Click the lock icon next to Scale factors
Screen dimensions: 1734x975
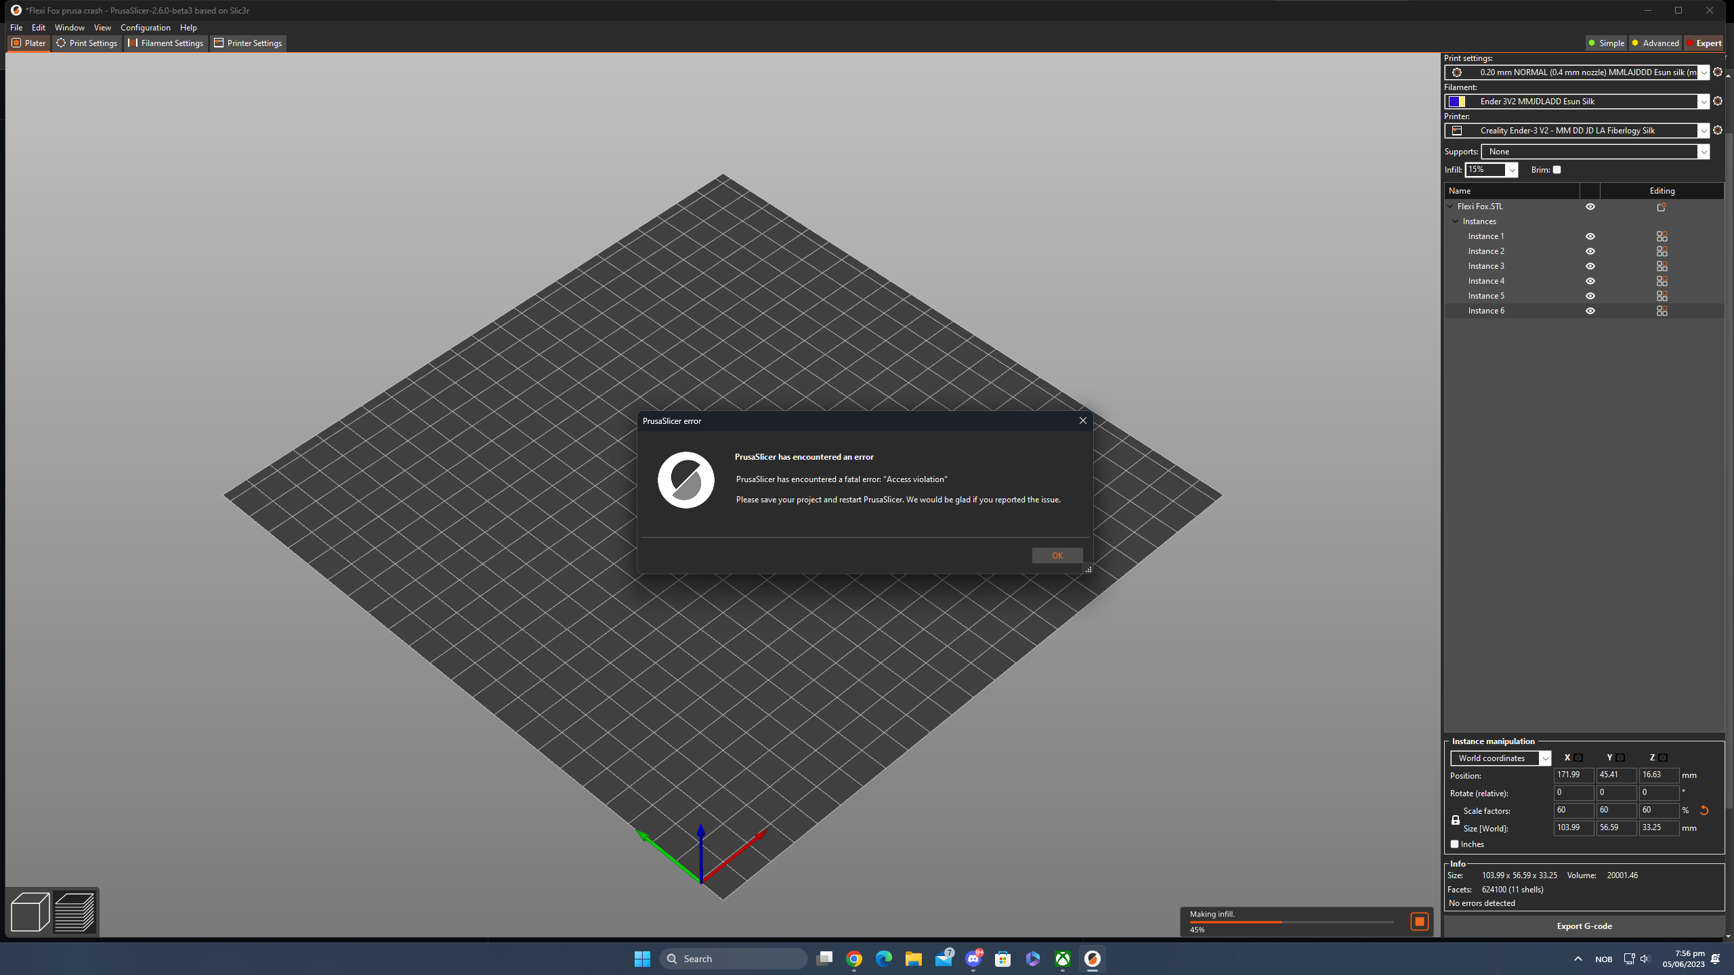1455,819
